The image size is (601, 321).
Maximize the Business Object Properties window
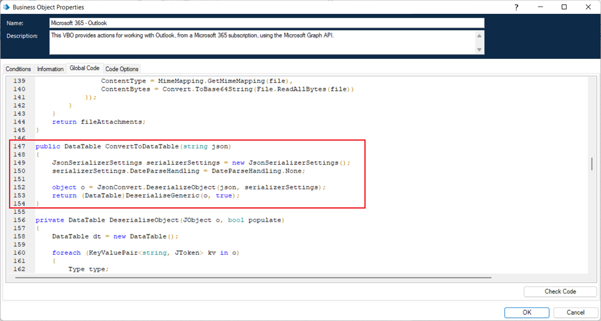tap(564, 7)
